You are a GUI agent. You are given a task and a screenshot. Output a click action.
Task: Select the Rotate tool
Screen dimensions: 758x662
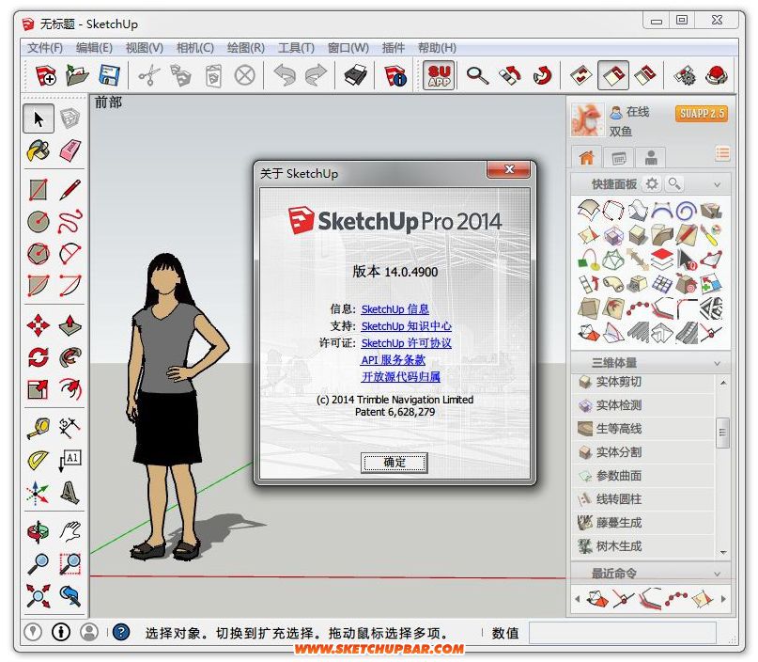(39, 357)
